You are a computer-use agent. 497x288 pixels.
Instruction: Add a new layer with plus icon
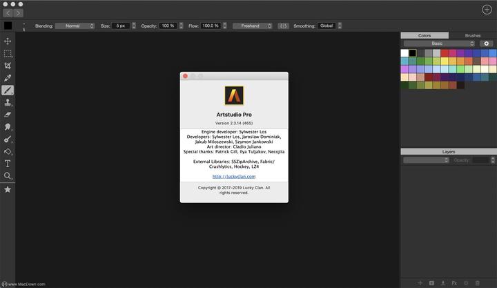pos(420,283)
